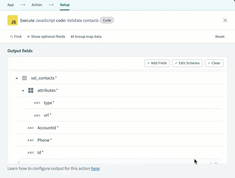This screenshot has height=178, width=235.
Task: Toggle Show optional fields
Action: point(46,36)
